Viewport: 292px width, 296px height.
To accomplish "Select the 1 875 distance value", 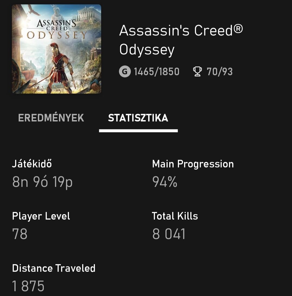I will [28, 286].
